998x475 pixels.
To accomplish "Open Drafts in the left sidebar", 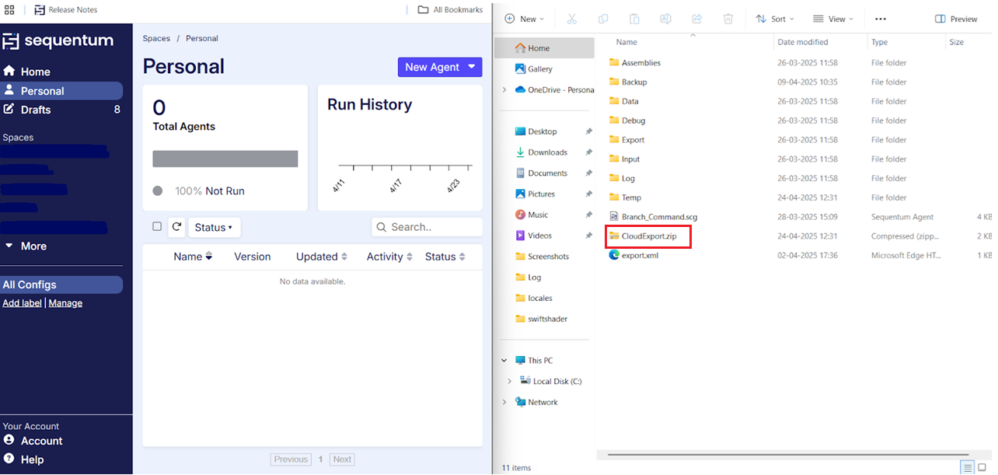I will [36, 110].
